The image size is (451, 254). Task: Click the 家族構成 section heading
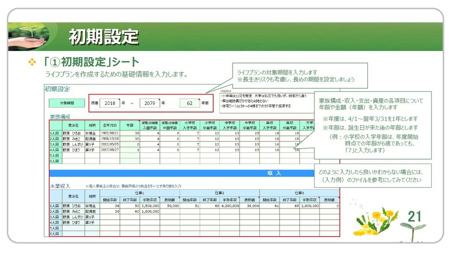coord(60,116)
